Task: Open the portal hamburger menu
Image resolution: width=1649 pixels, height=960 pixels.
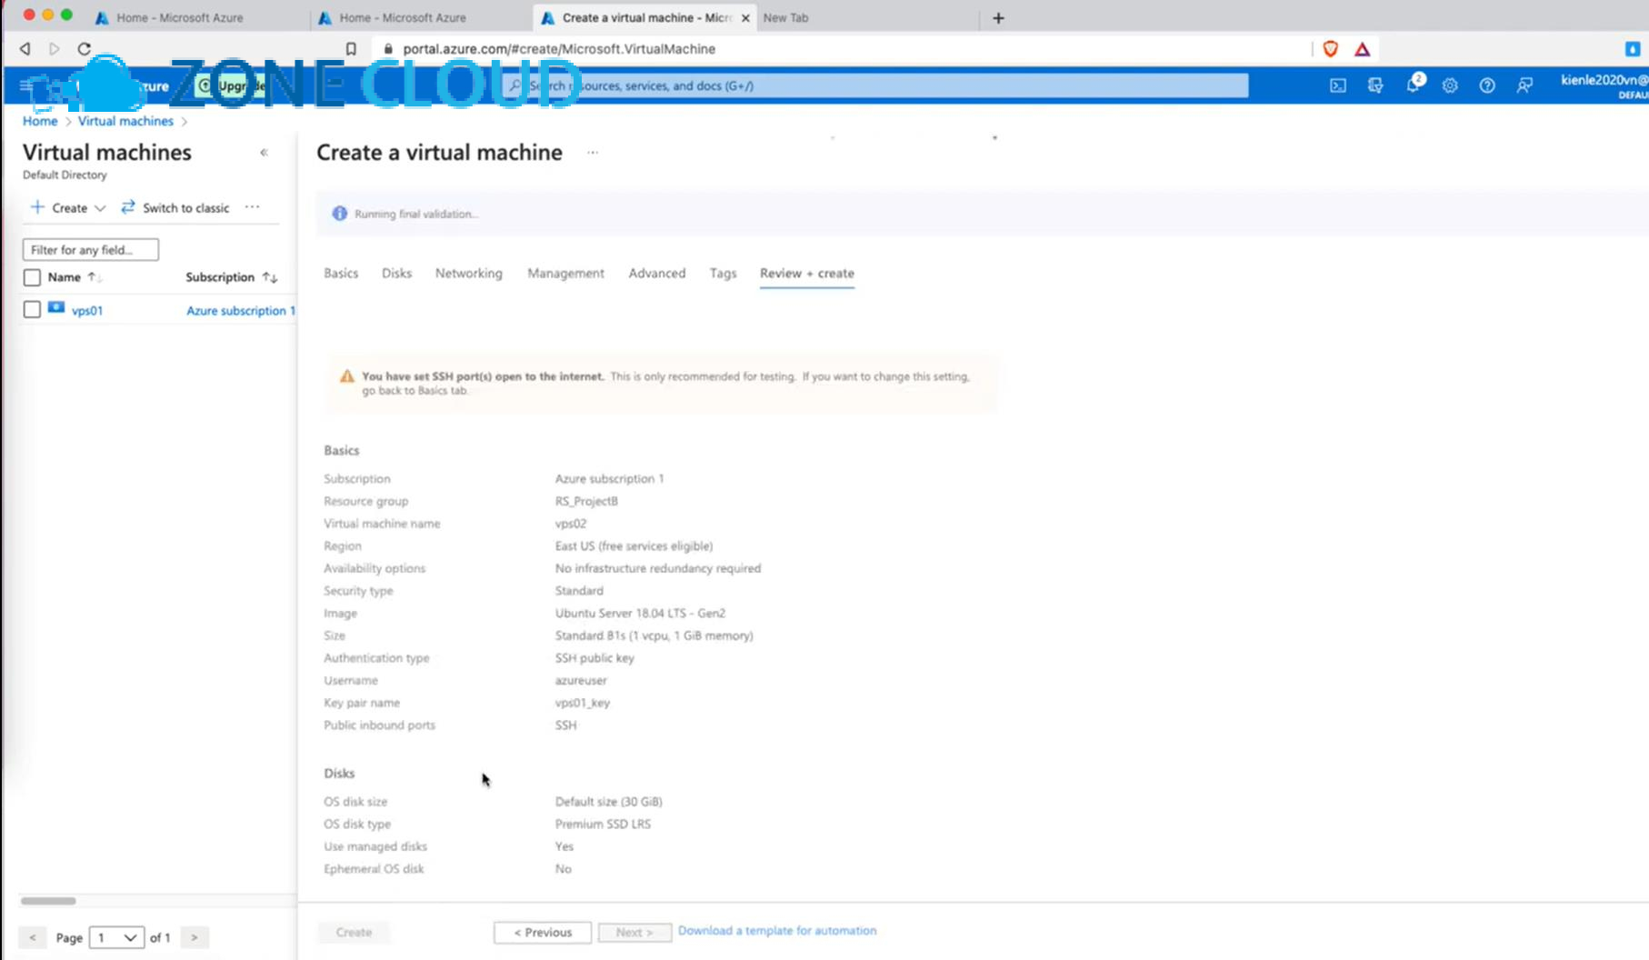Action: click(21, 85)
